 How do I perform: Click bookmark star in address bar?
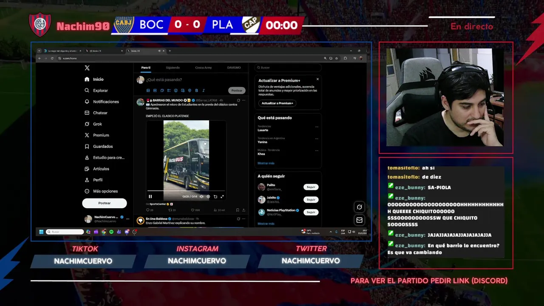[x=337, y=58]
